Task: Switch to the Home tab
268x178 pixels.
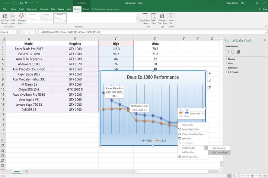Action: click(x=13, y=9)
